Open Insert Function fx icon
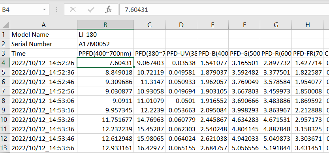The height and width of the screenshot is (153, 329). pos(108,9)
